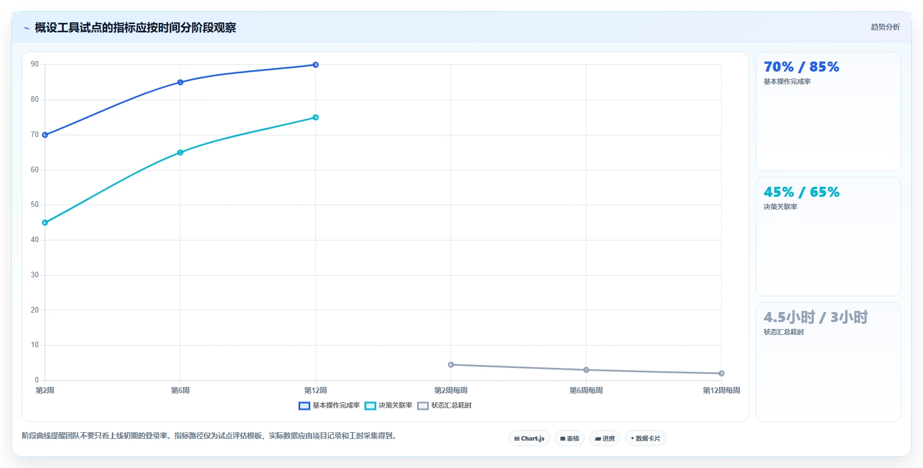923x468 pixels.
Task: Click the 进度 tag chip
Action: tap(605, 438)
